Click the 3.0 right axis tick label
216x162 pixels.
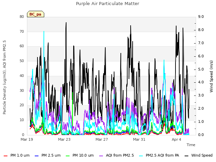pos(201,95)
